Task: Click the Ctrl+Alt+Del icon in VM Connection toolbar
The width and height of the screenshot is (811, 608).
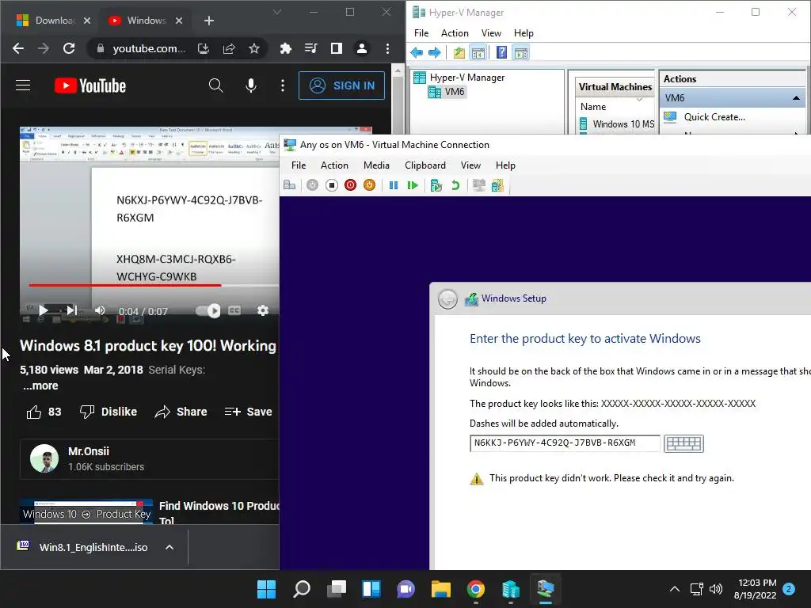Action: coord(290,185)
